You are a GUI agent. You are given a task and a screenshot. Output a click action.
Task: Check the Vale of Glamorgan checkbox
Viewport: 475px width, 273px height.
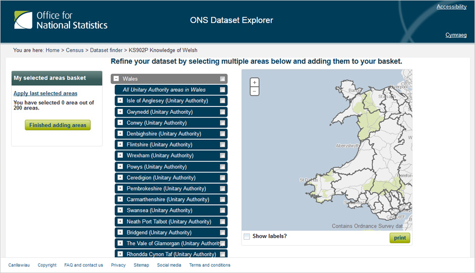[223, 243]
